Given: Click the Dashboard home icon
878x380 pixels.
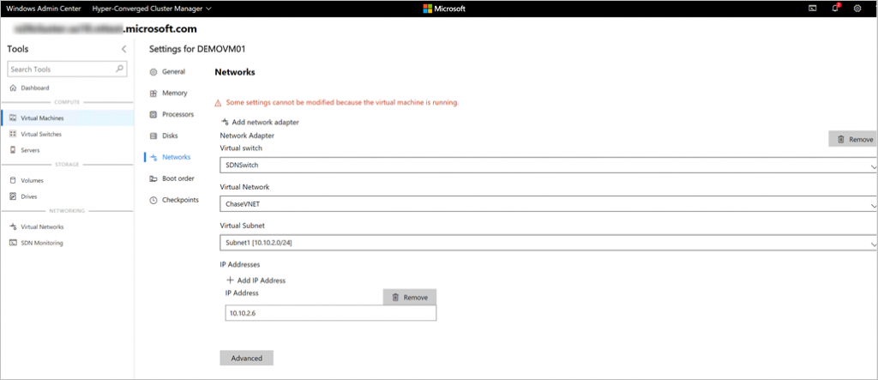Looking at the screenshot, I should coord(13,88).
